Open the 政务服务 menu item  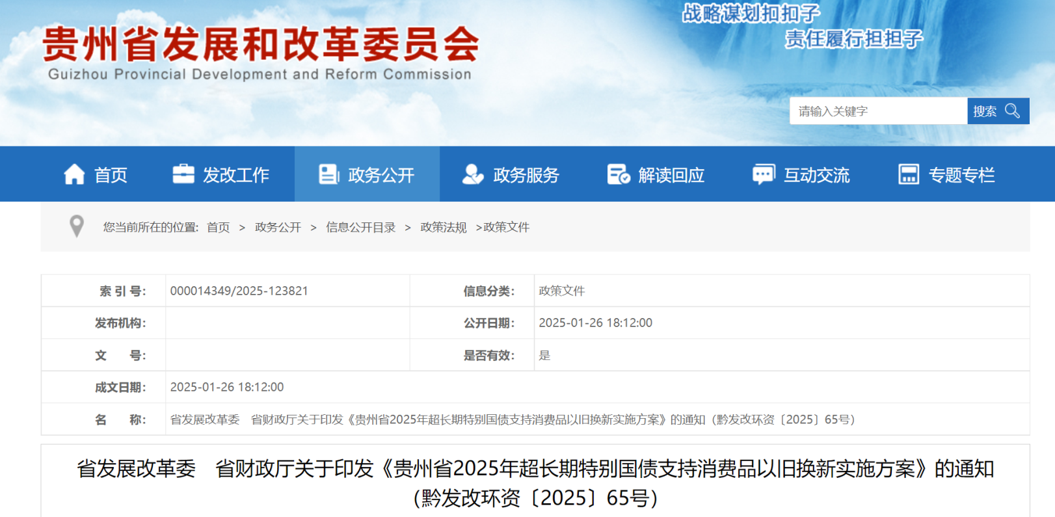[x=526, y=175]
